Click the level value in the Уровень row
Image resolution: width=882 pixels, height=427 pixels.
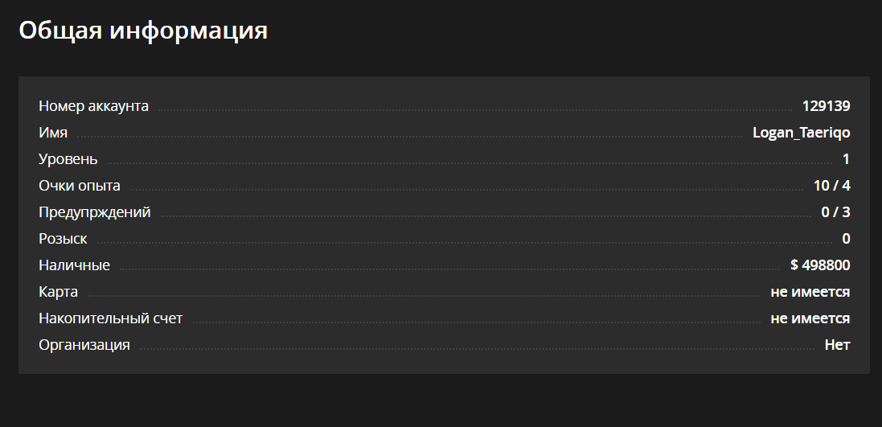click(846, 159)
